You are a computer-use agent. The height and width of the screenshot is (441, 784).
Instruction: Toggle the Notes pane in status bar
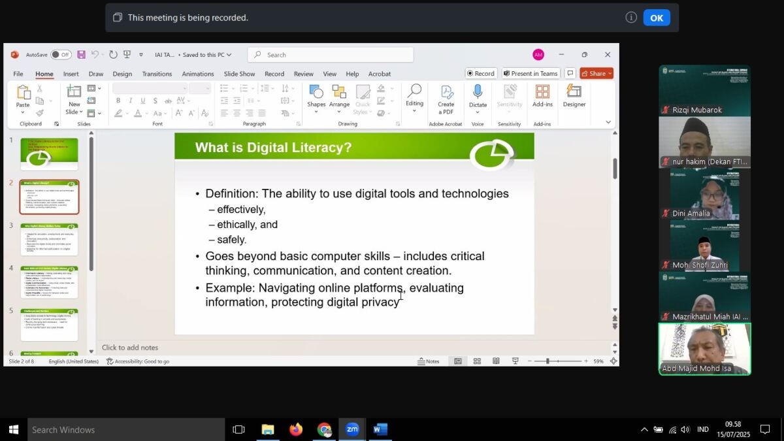[x=429, y=361]
